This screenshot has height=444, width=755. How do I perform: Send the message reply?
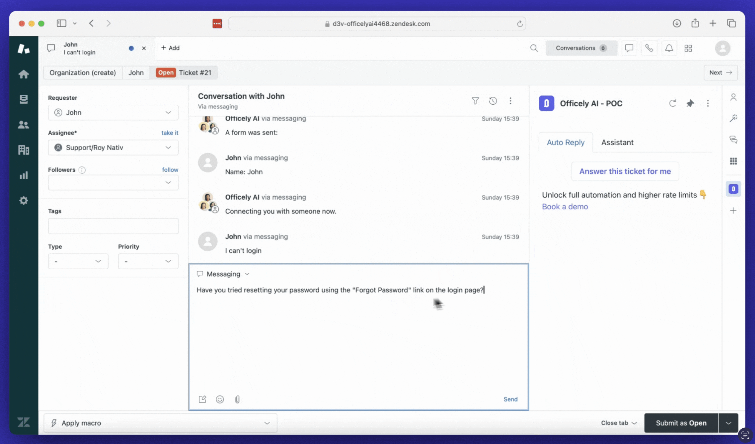click(x=510, y=399)
